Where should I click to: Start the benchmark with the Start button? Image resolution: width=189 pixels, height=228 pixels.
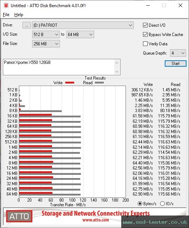(175, 64)
